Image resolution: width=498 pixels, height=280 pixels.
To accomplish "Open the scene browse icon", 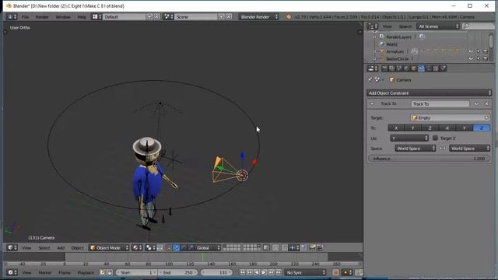I will point(168,17).
